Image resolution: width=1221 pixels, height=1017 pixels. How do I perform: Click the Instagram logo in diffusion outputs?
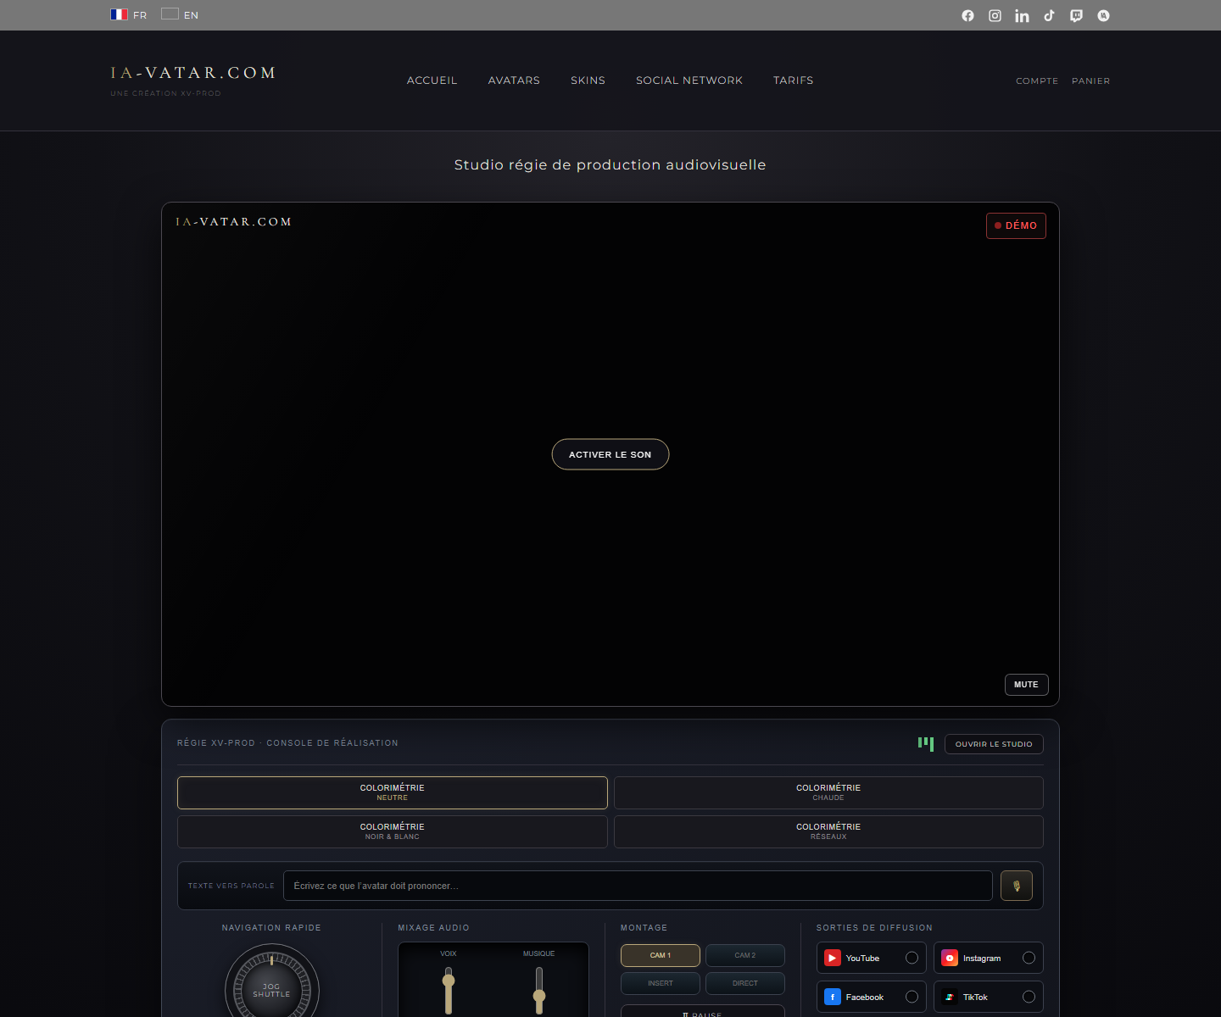(950, 958)
